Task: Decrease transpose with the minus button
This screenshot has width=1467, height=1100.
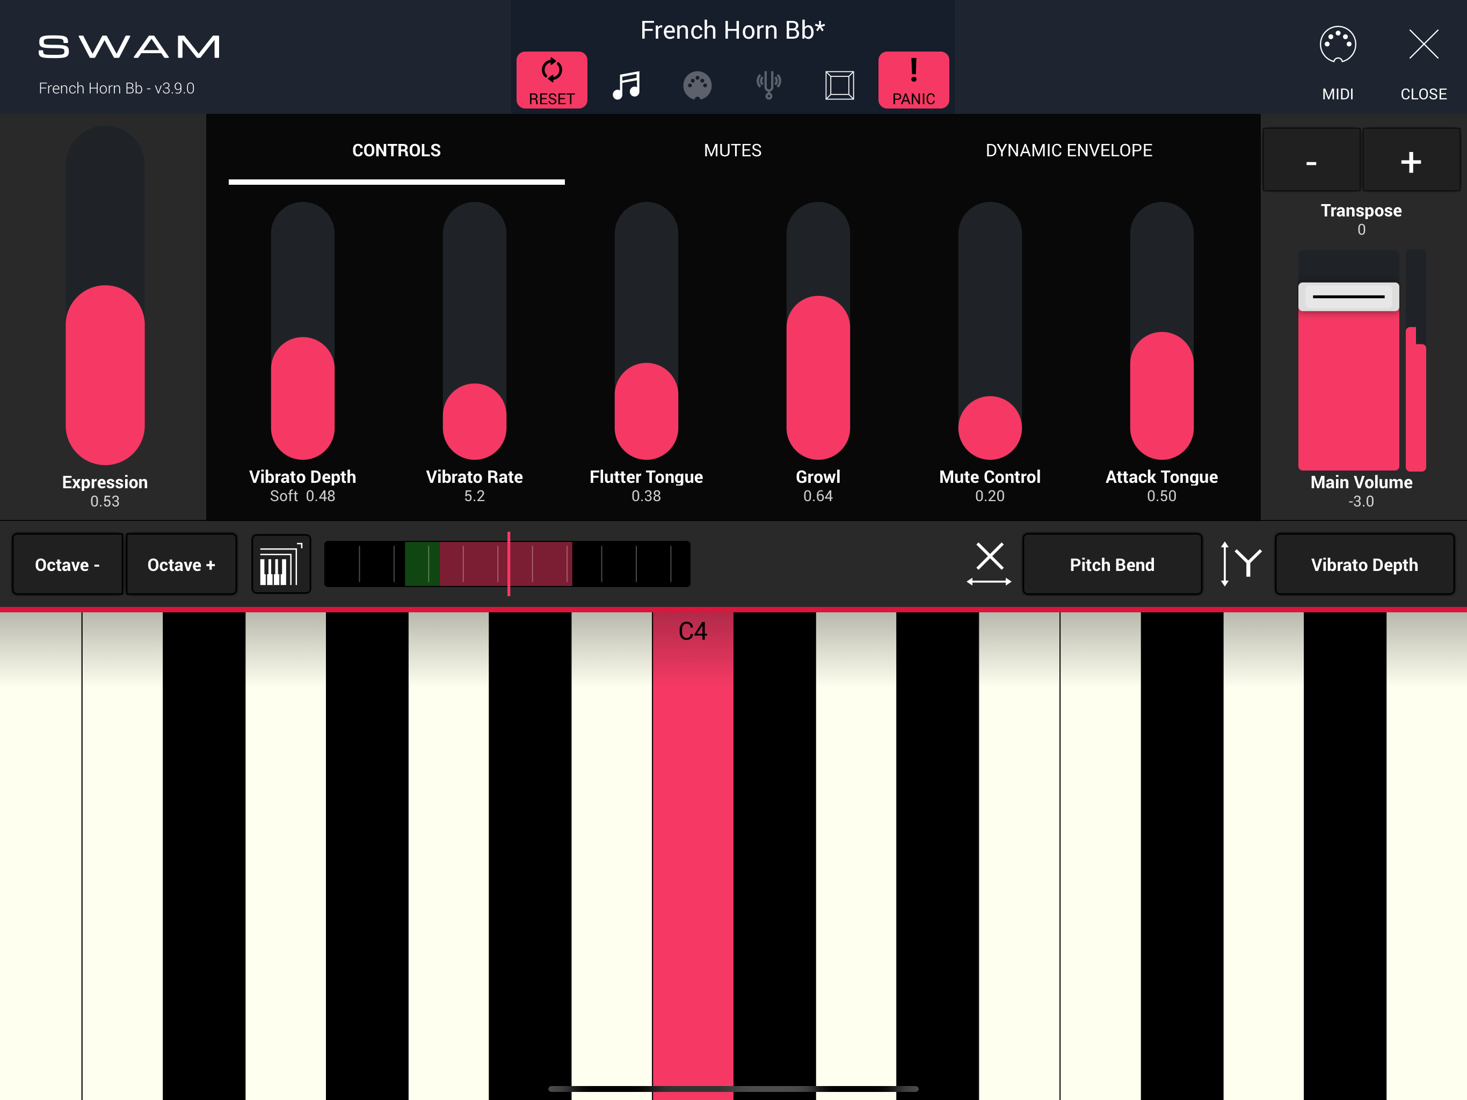Action: point(1311,161)
